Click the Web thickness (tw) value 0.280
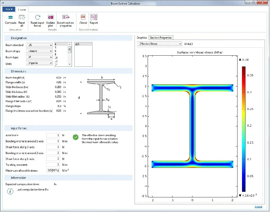Viewport: 270px width, 212px height. tap(58, 87)
